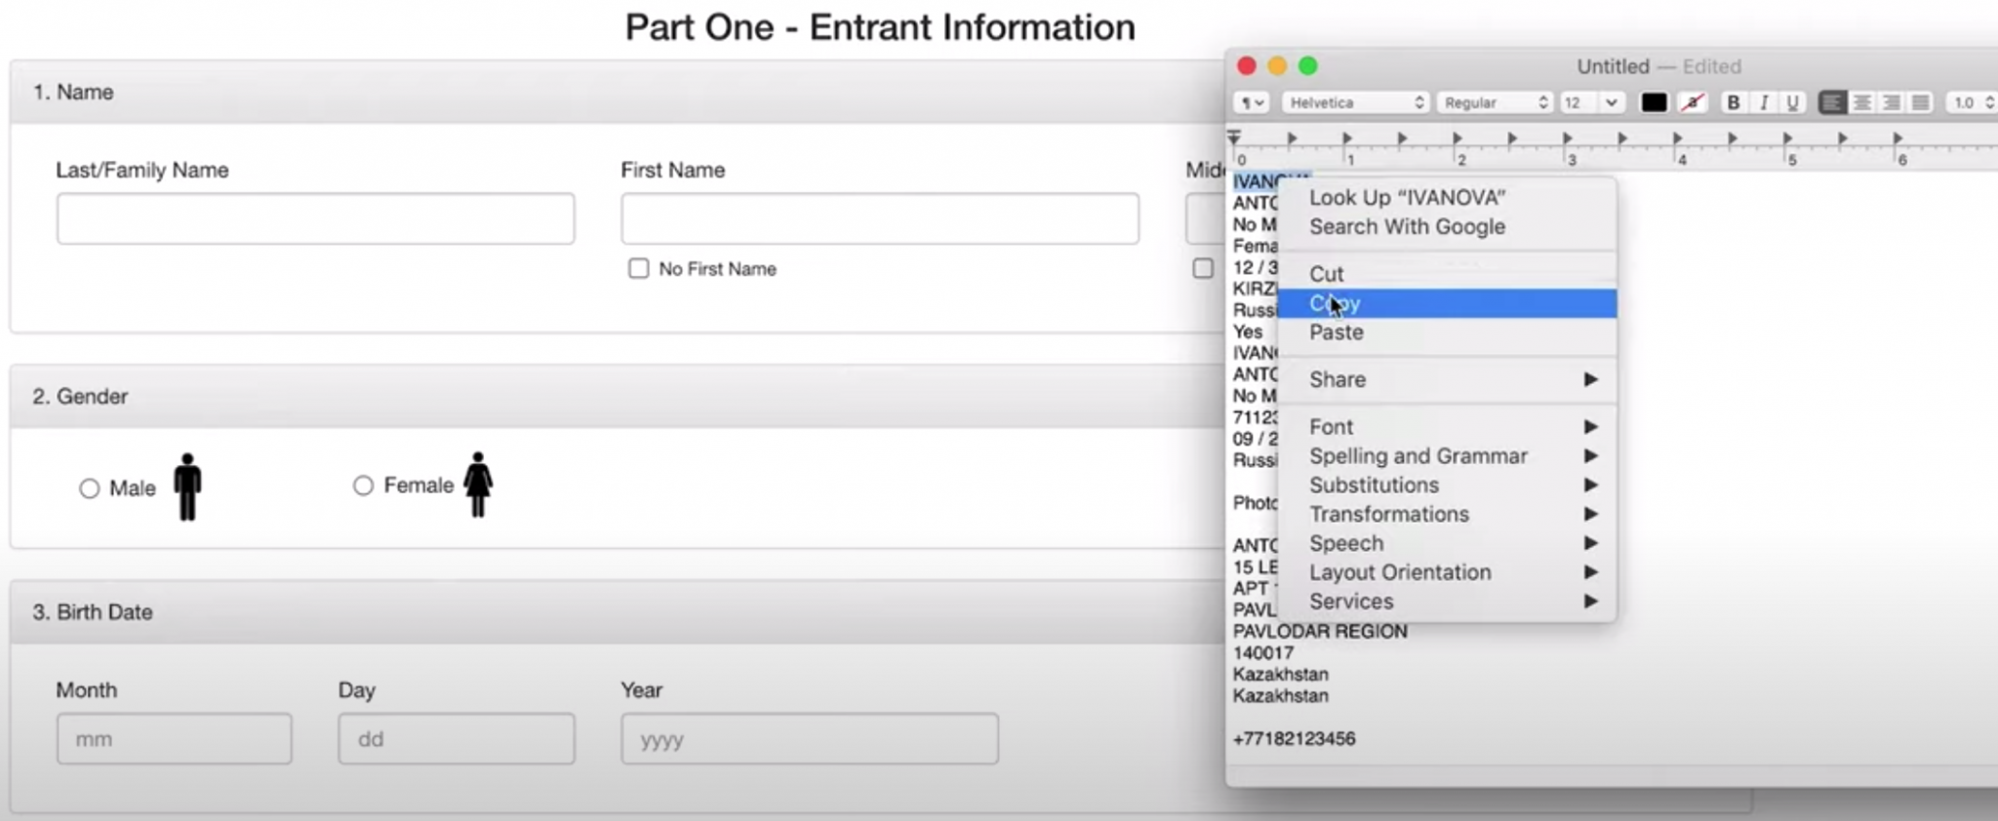This screenshot has height=821, width=1998.
Task: Click Look Up "IVANOVA" menu entry
Action: [1407, 198]
